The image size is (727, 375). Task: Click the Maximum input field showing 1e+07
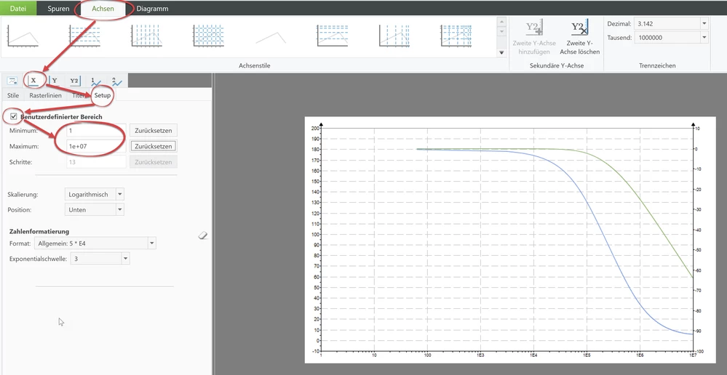tap(97, 146)
